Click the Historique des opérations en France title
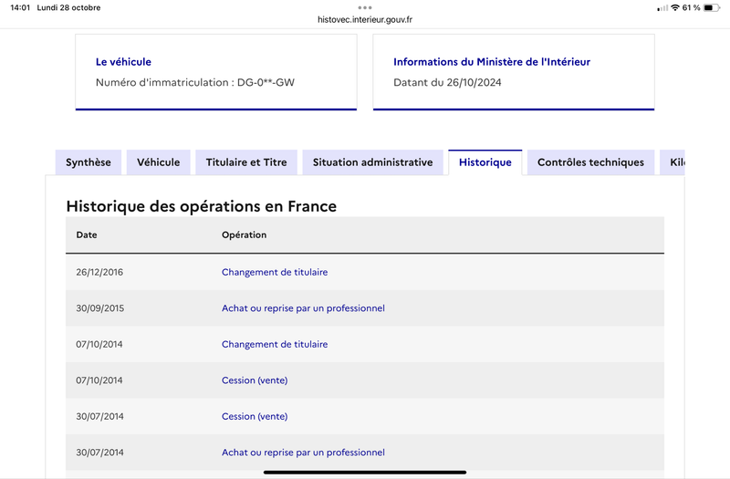This screenshot has height=479, width=730. [x=201, y=206]
